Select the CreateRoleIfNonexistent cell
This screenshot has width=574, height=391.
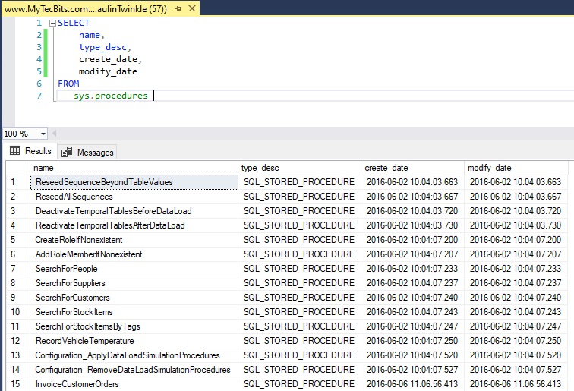134,240
